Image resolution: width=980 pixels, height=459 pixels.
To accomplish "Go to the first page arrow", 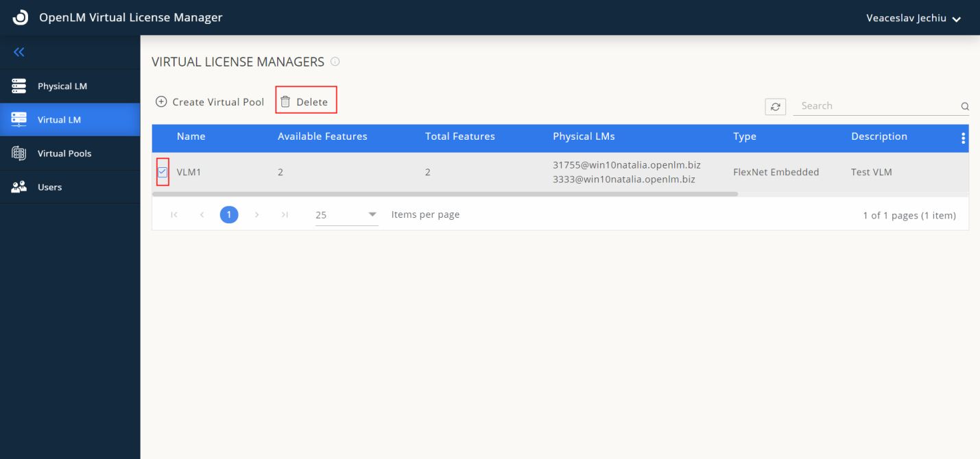I will [x=174, y=215].
